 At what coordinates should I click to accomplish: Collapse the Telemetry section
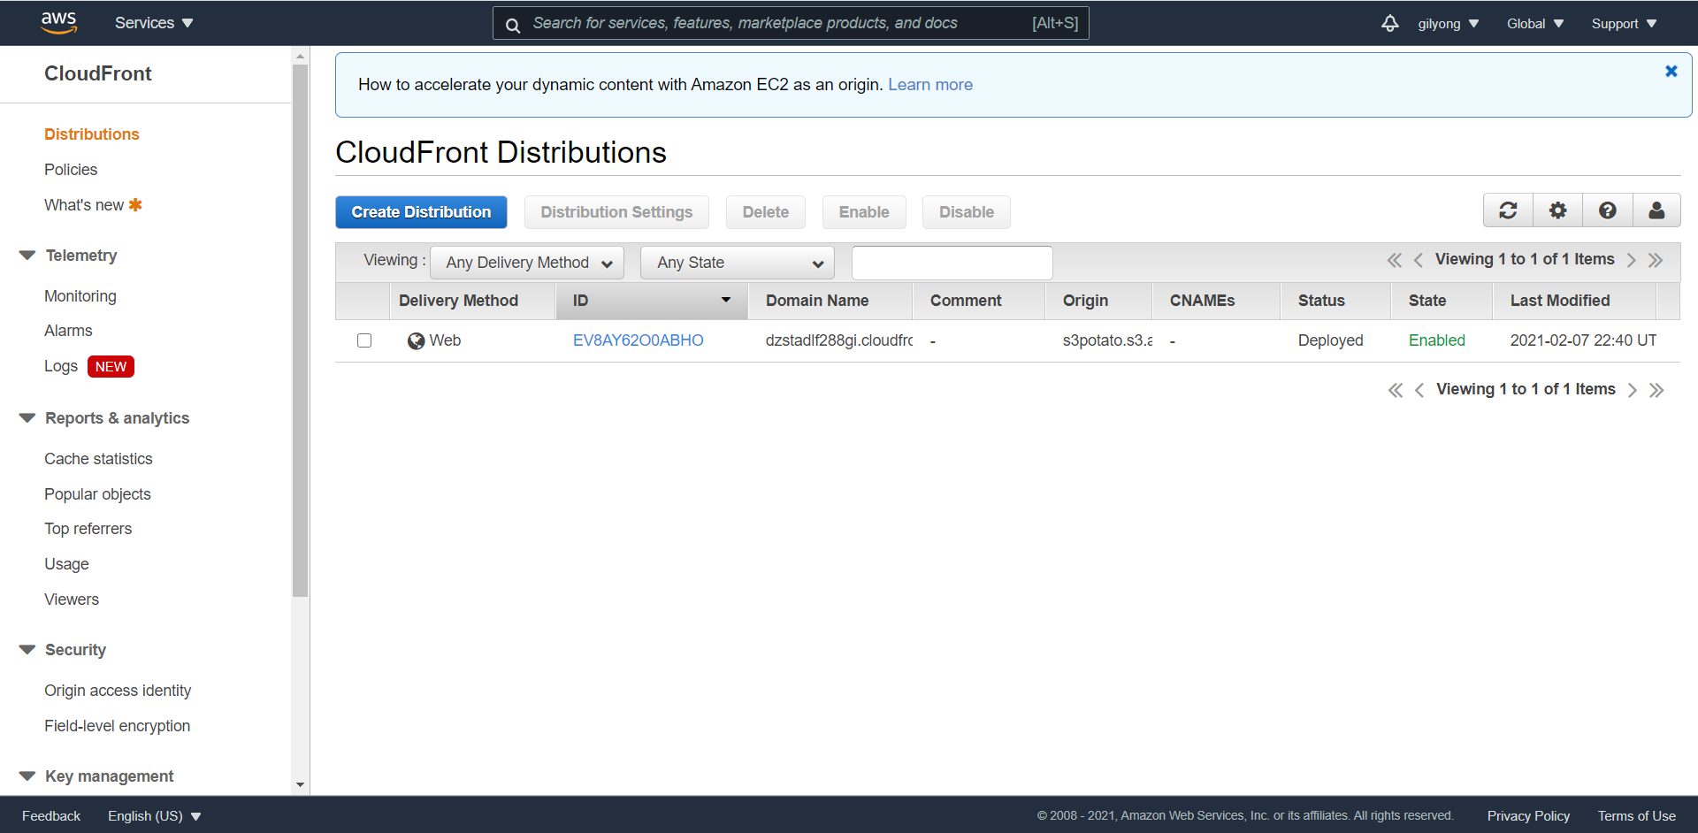point(27,256)
